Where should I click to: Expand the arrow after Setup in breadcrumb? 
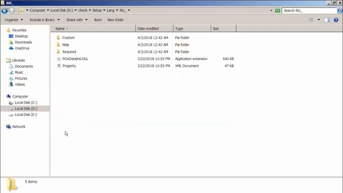[104, 10]
